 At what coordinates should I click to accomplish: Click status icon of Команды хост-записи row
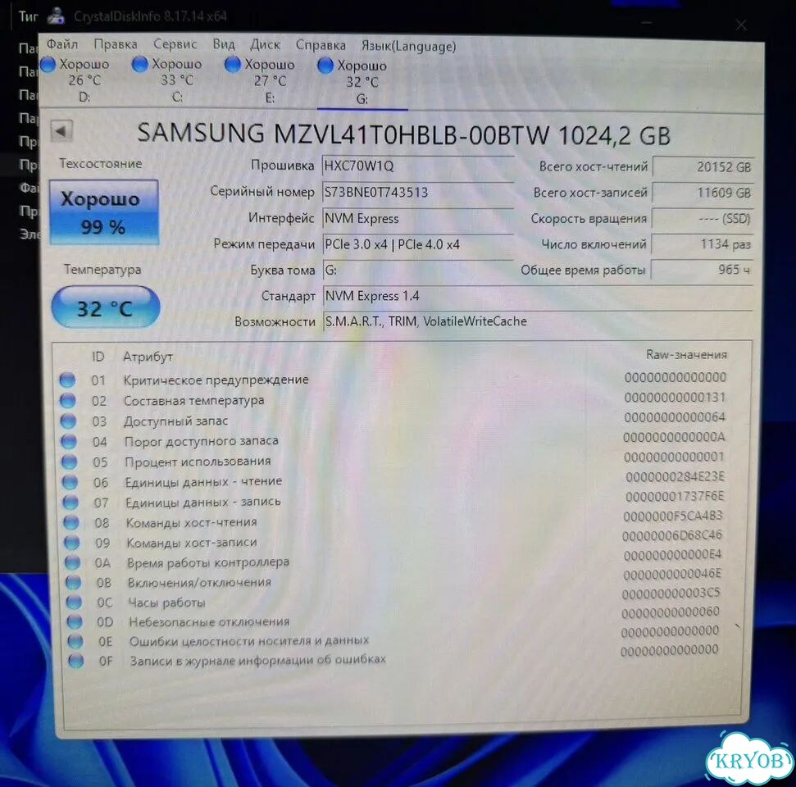point(71,542)
